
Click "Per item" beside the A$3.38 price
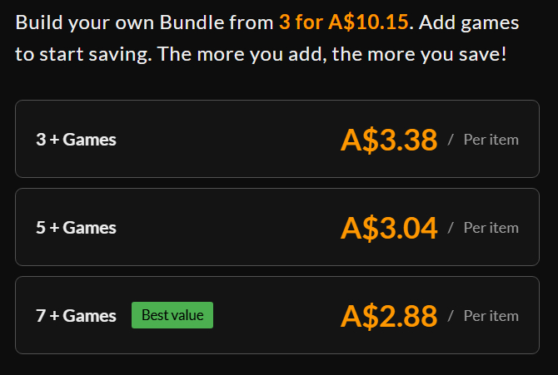coord(491,140)
